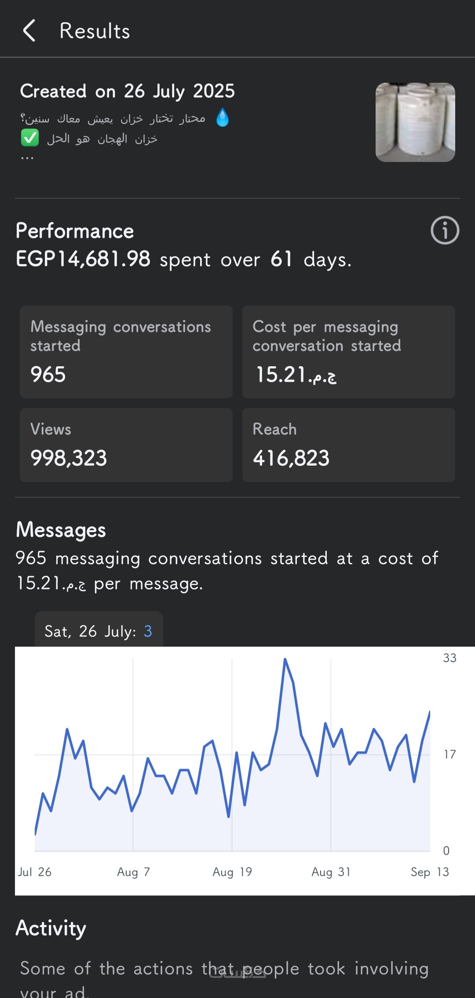The height and width of the screenshot is (998, 475).
Task: Tap the Messages section heading
Action: [61, 530]
